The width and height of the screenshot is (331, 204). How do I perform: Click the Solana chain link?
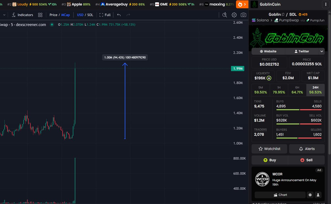260,20
